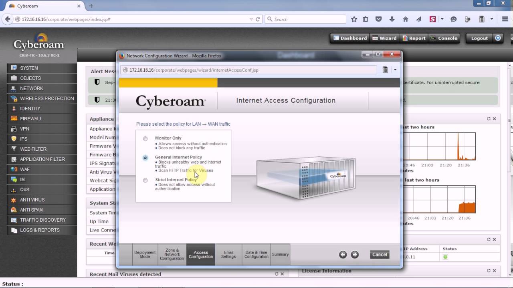Click the ANTI VIRUS bug icon
This screenshot has height=288, width=513.
14,200
